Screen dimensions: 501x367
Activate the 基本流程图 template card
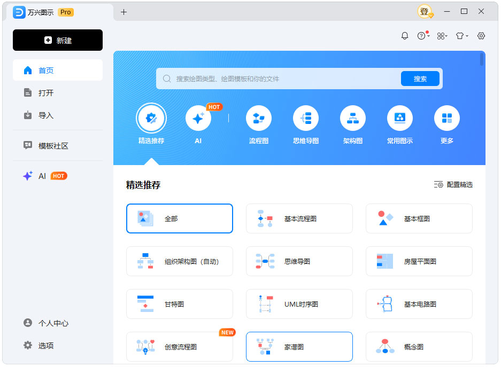pos(299,218)
